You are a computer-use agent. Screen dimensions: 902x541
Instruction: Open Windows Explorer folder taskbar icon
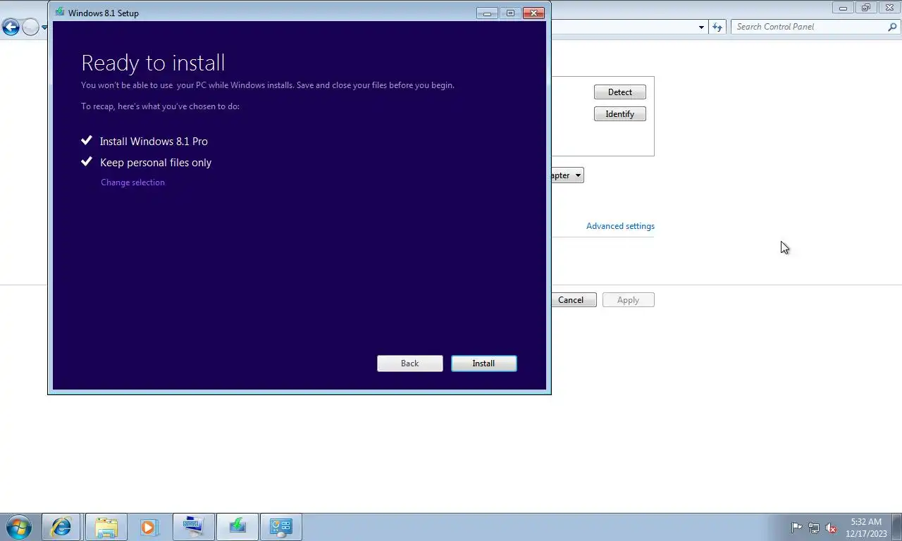(x=106, y=527)
